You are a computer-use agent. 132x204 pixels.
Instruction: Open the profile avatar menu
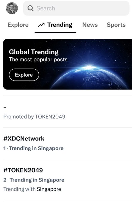tap(12, 8)
